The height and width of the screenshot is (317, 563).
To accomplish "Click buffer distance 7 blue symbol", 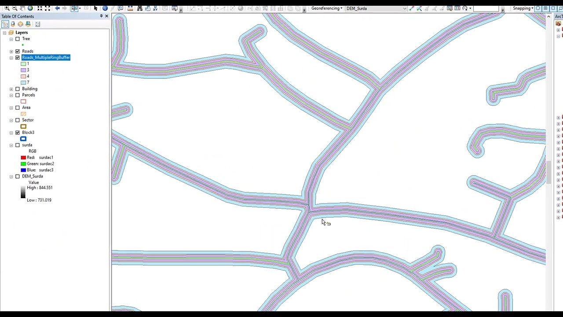I will 23,82.
